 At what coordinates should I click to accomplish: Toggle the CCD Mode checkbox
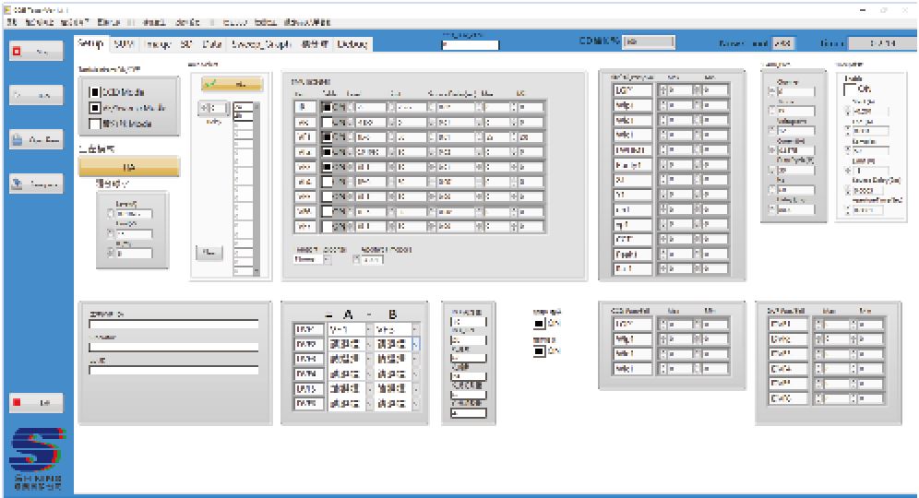click(95, 92)
